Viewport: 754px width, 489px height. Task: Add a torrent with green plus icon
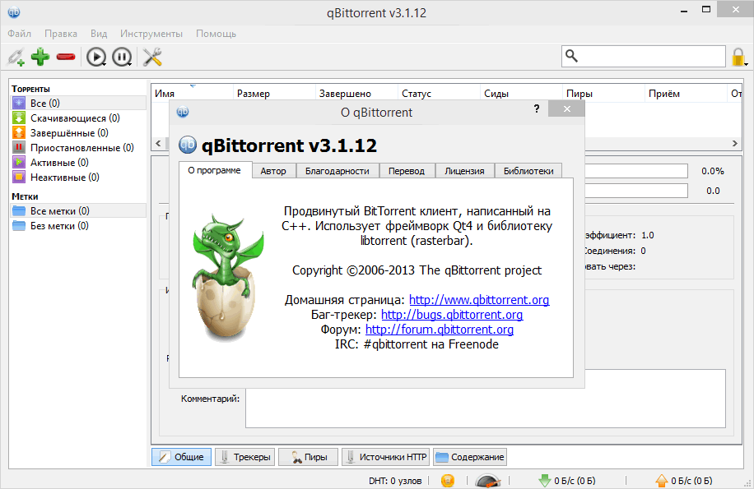(x=40, y=57)
